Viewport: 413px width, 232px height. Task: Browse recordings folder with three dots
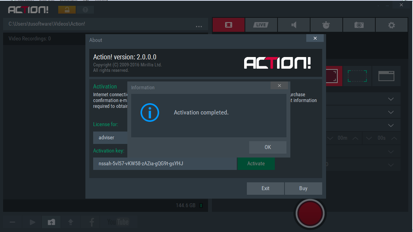199,26
